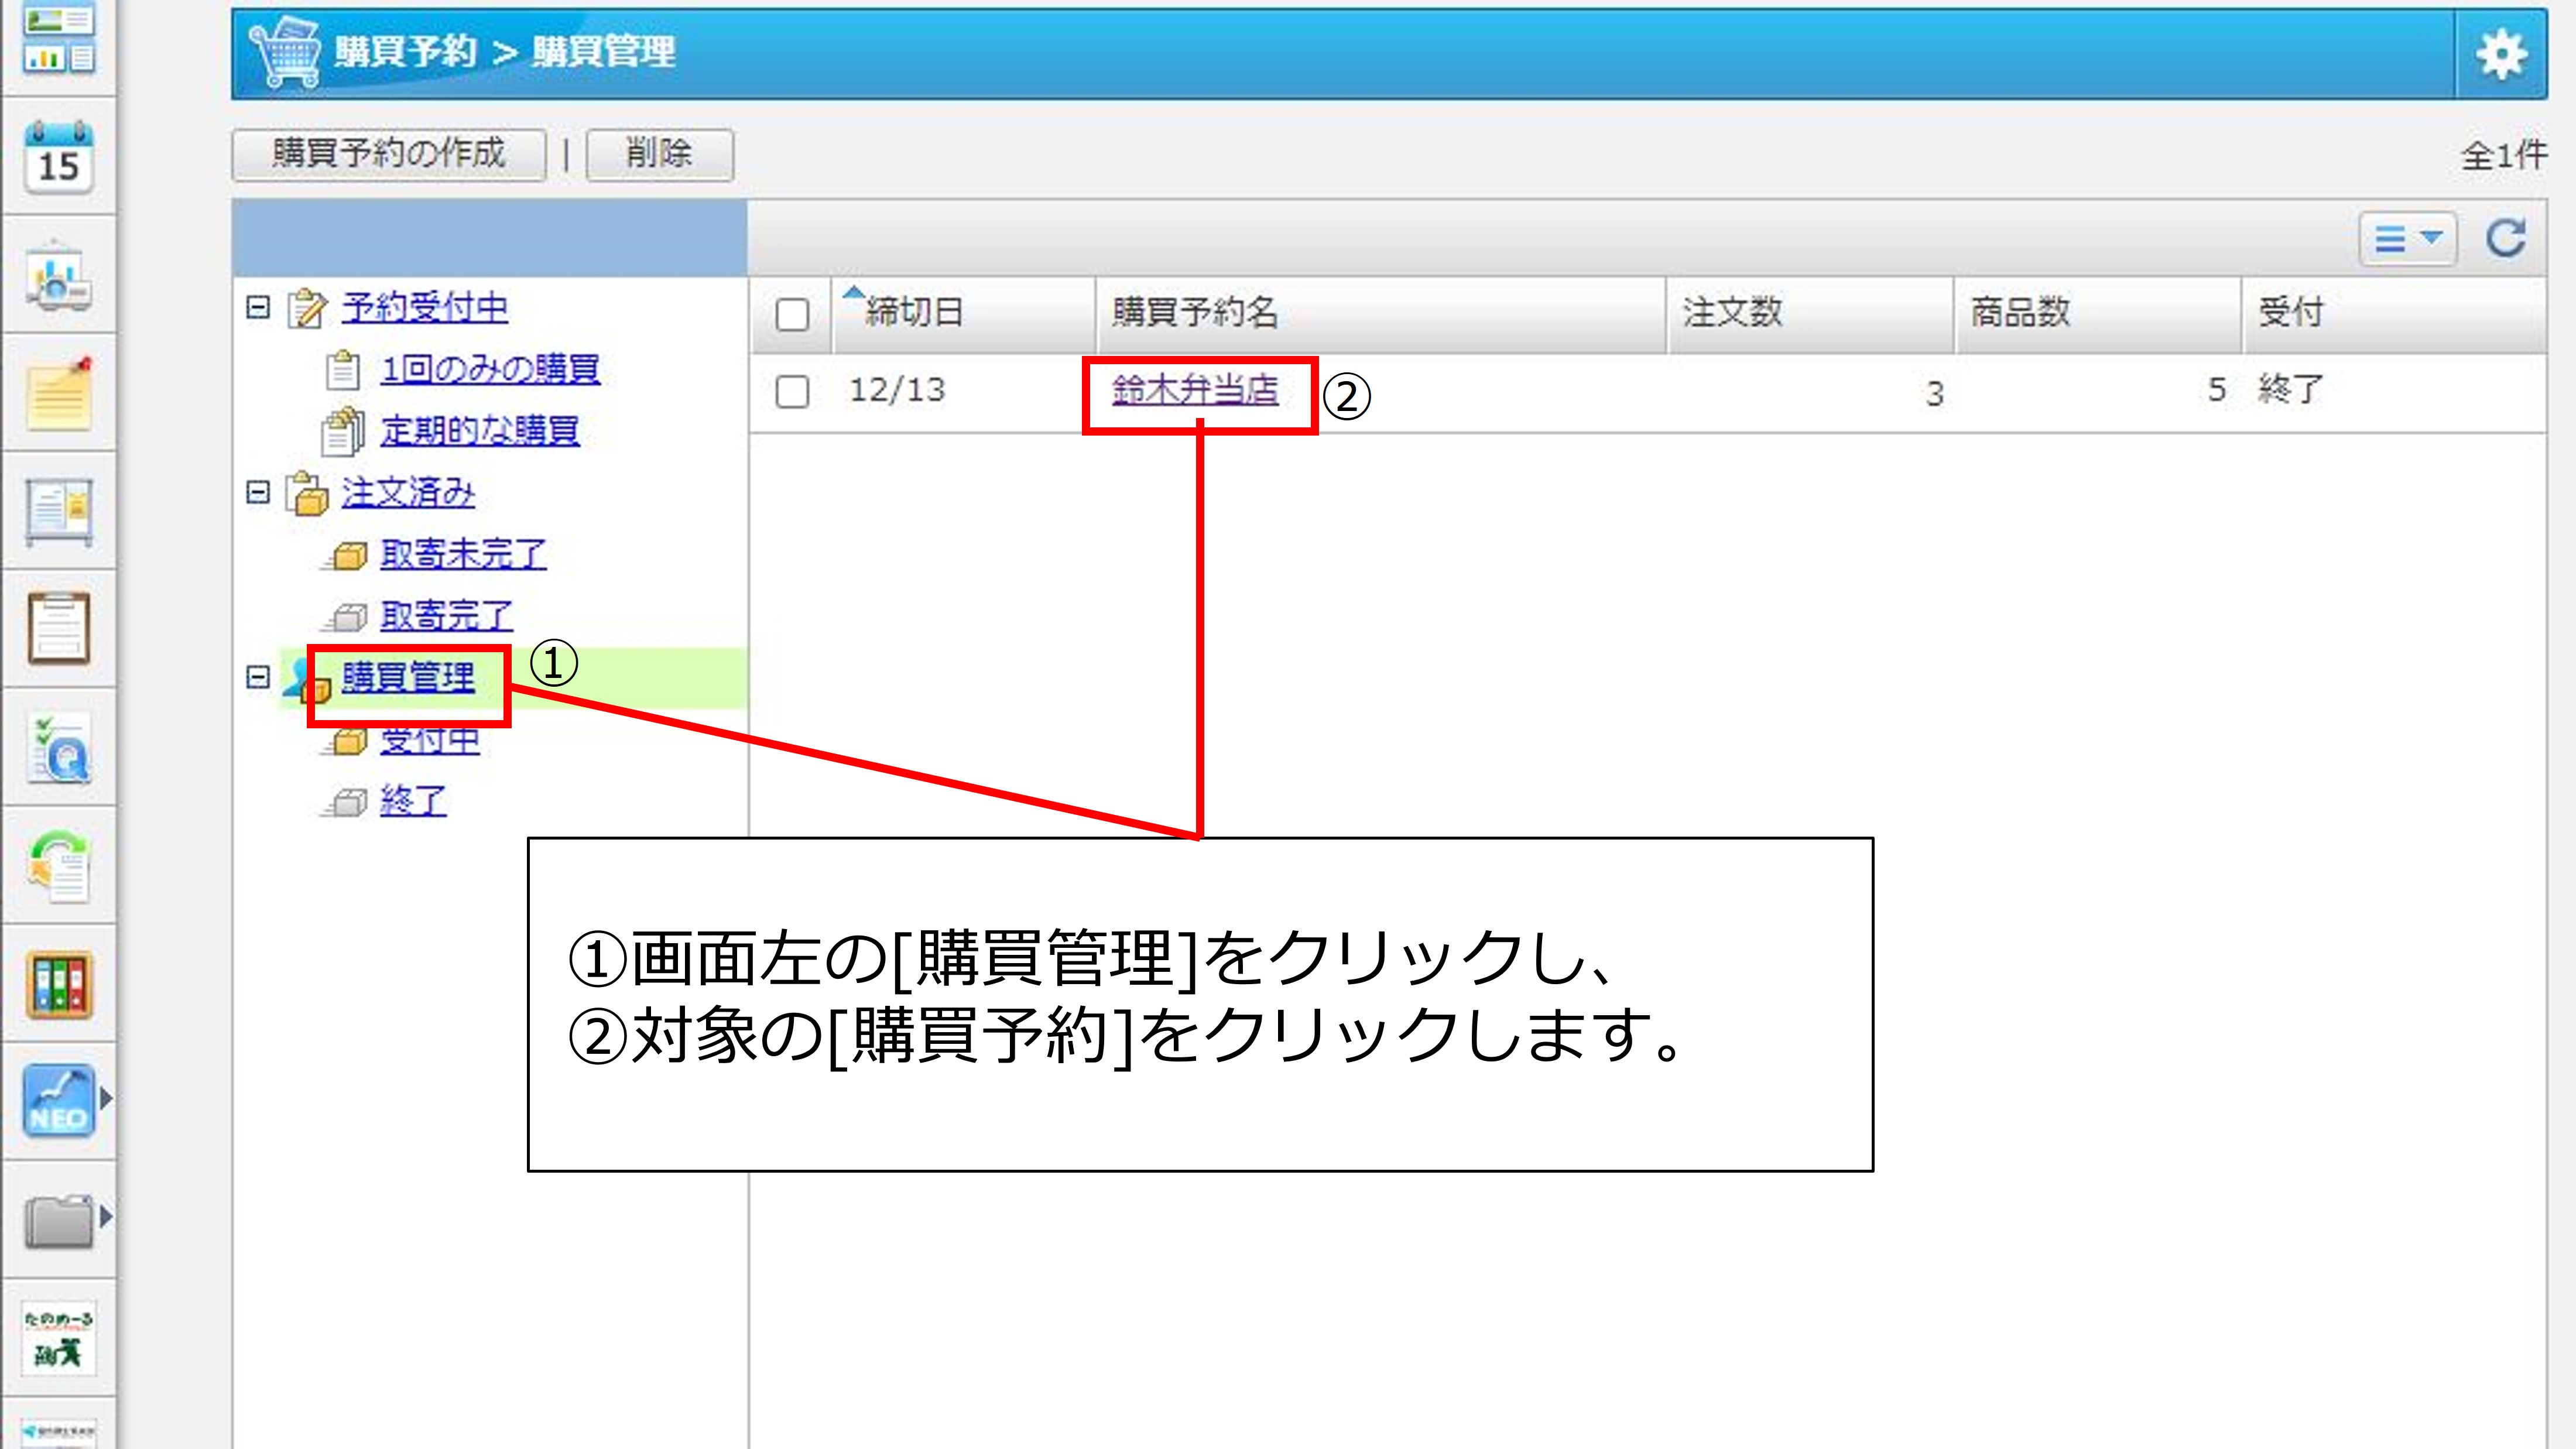Viewport: 2576px width, 1449px height.
Task: Check the select-all header checkbox
Action: pyautogui.click(x=792, y=315)
